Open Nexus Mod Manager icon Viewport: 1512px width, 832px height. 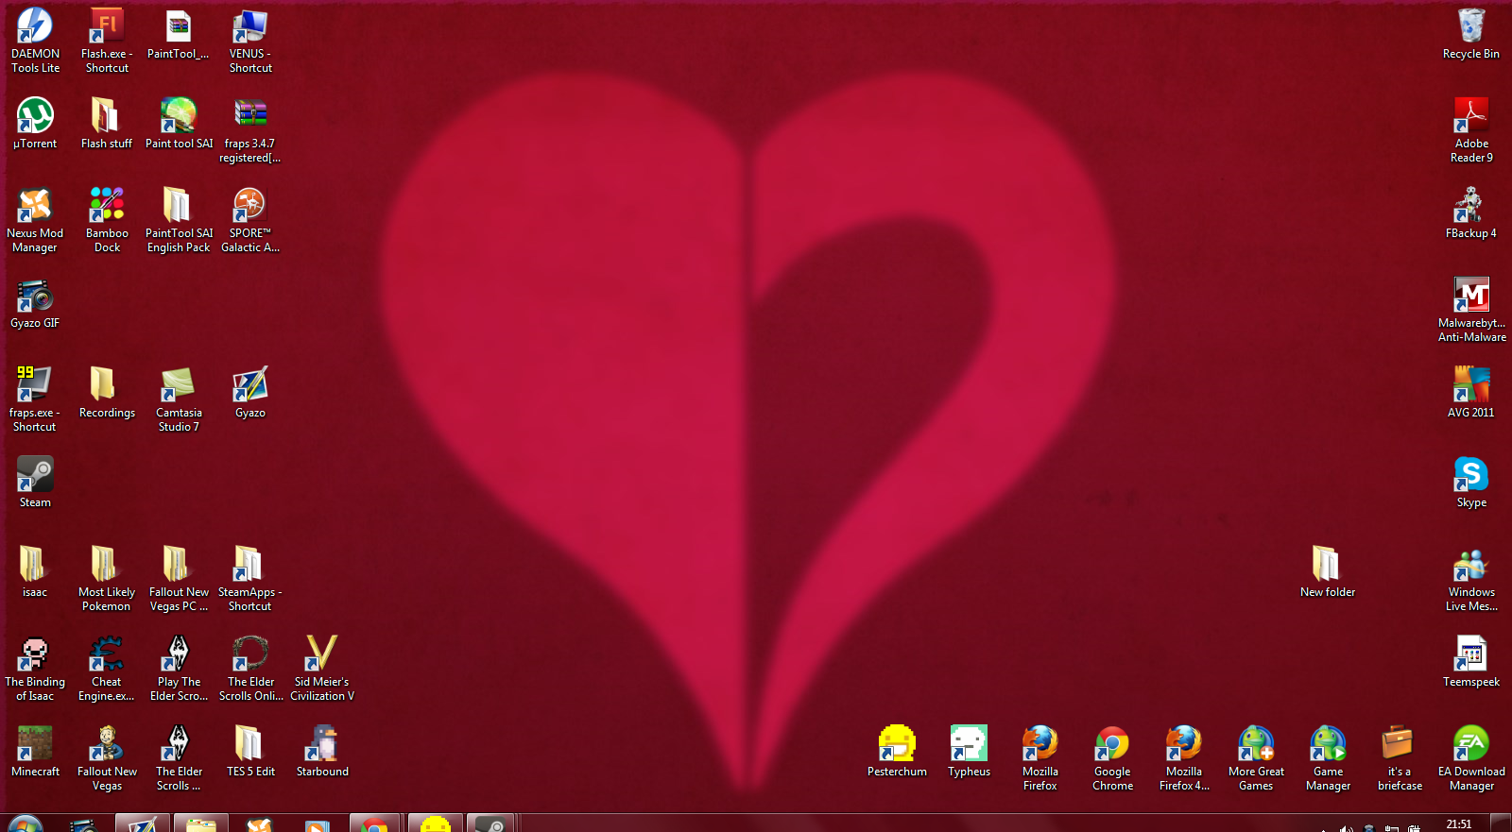click(35, 220)
